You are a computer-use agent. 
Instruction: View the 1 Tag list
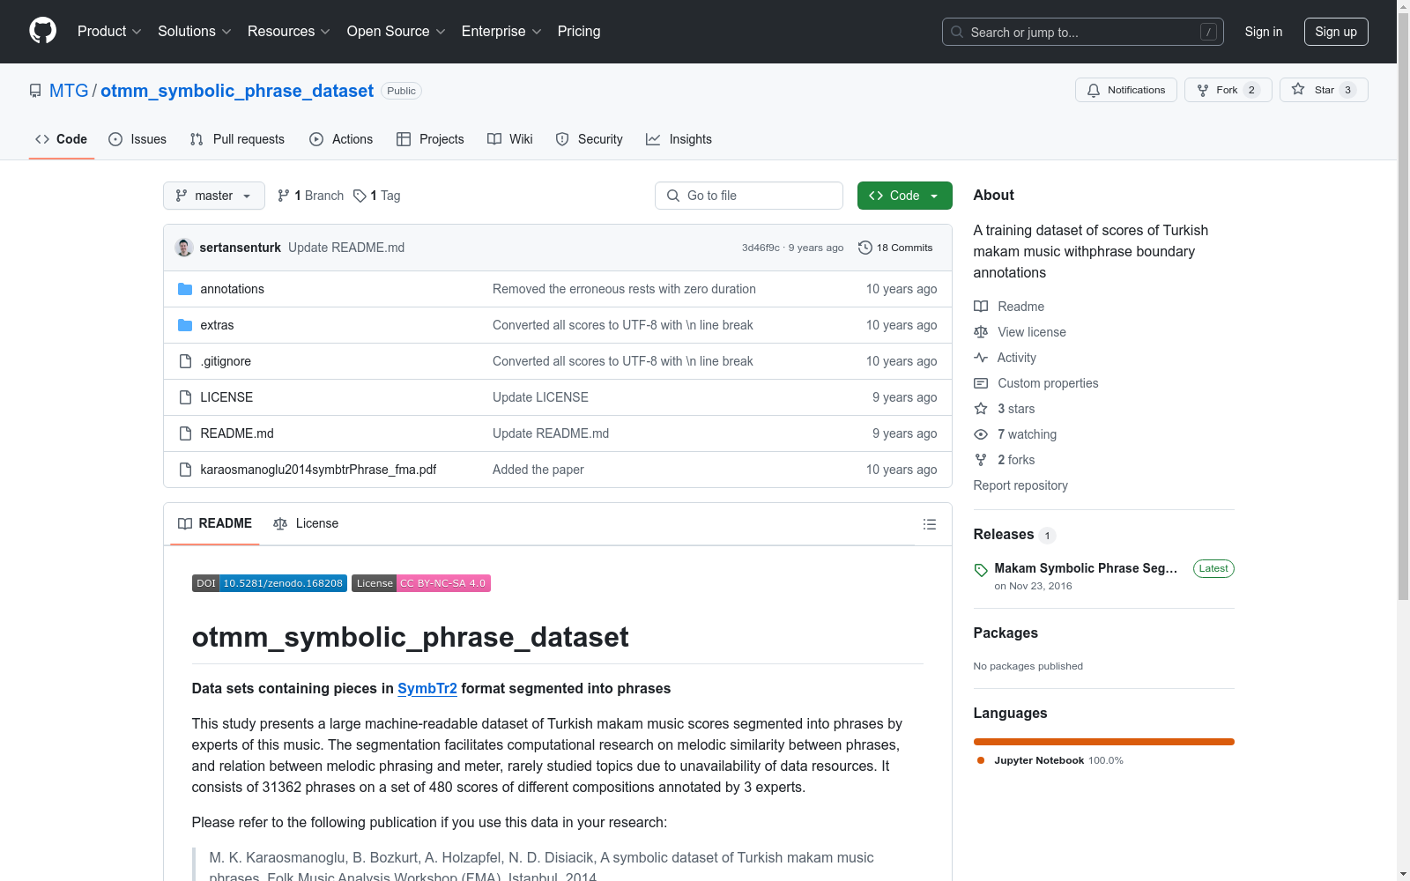[377, 196]
